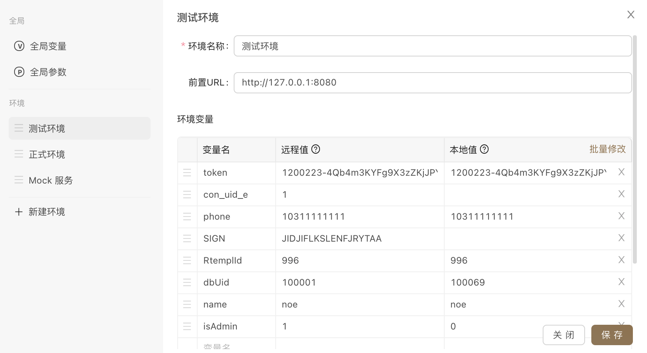Click the 保存 button
This screenshot has height=353, width=647.
pyautogui.click(x=612, y=335)
